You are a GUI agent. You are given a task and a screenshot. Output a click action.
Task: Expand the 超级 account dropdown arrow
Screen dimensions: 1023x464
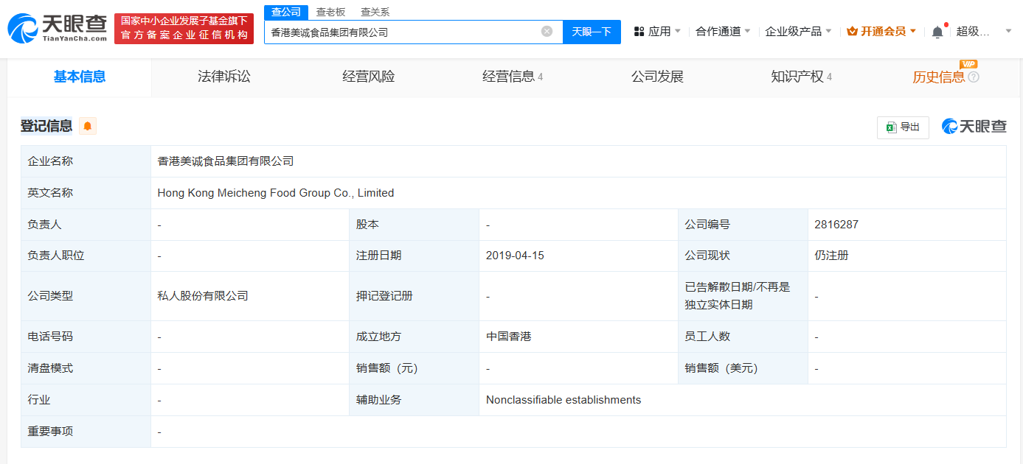[1008, 30]
